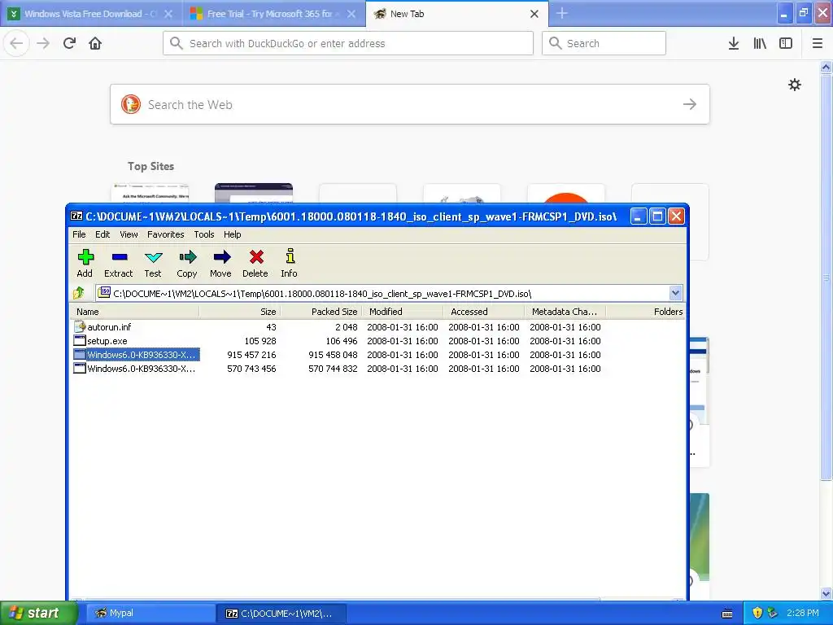Click the Windows start button
The height and width of the screenshot is (625, 833).
(x=38, y=613)
